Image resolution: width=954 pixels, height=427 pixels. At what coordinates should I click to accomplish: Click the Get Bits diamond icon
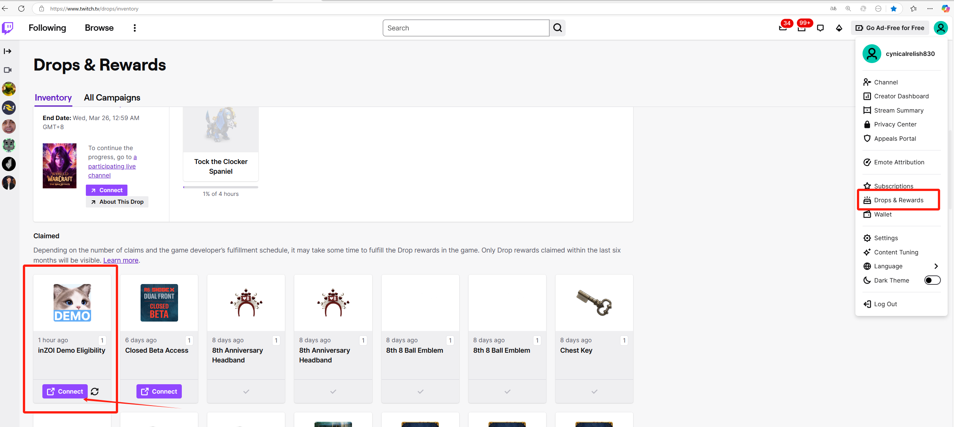click(x=839, y=28)
